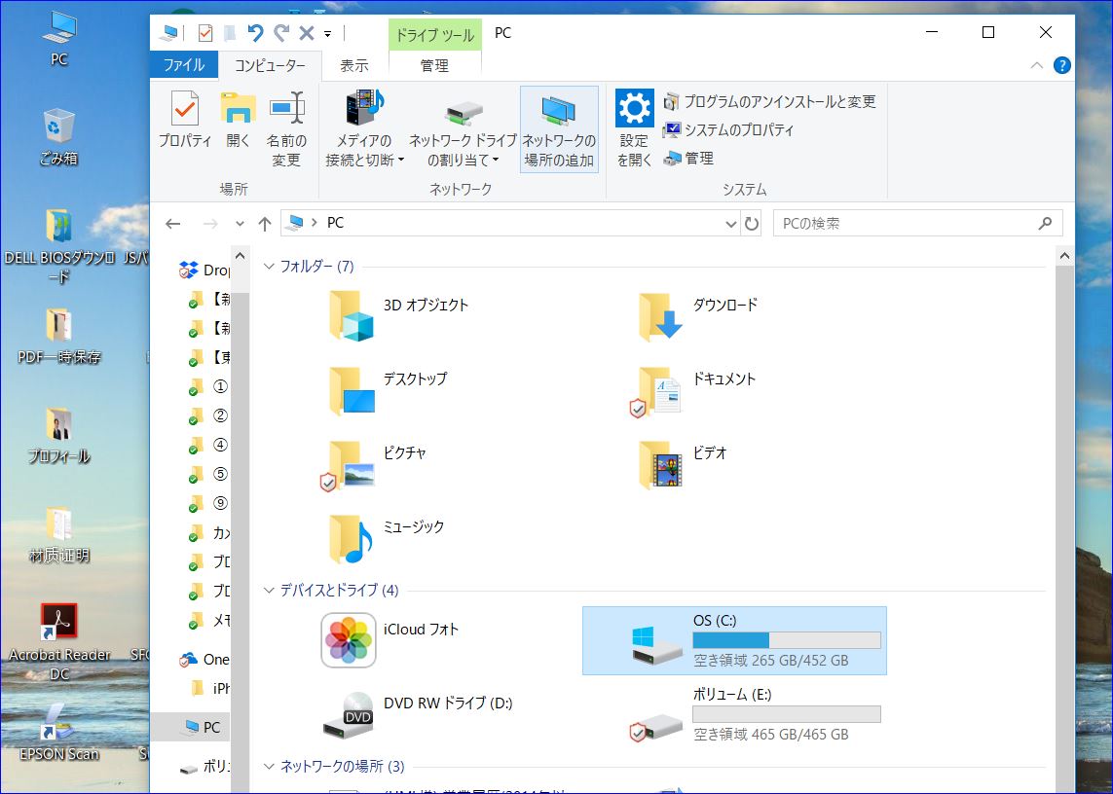This screenshot has width=1113, height=794.
Task: Open the quick access toolbar customize dropdown
Action: coord(327,33)
